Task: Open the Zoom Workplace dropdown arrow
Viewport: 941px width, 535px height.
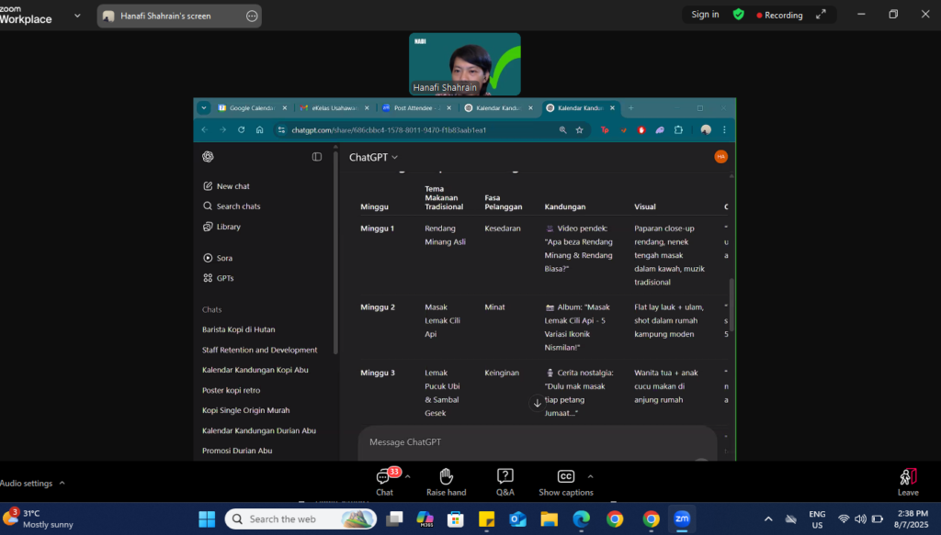Action: click(77, 16)
